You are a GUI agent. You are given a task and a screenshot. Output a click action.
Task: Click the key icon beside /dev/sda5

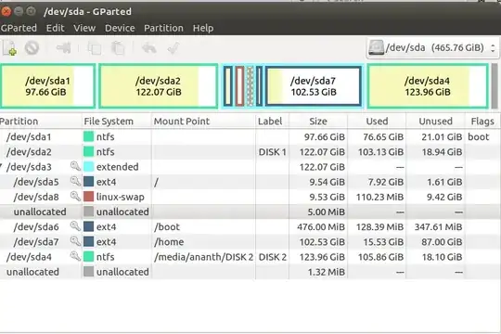(75, 181)
